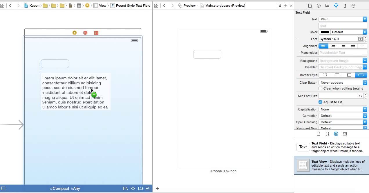This screenshot has width=369, height=193.
Task: Select Text Field in object library
Action: point(332,147)
